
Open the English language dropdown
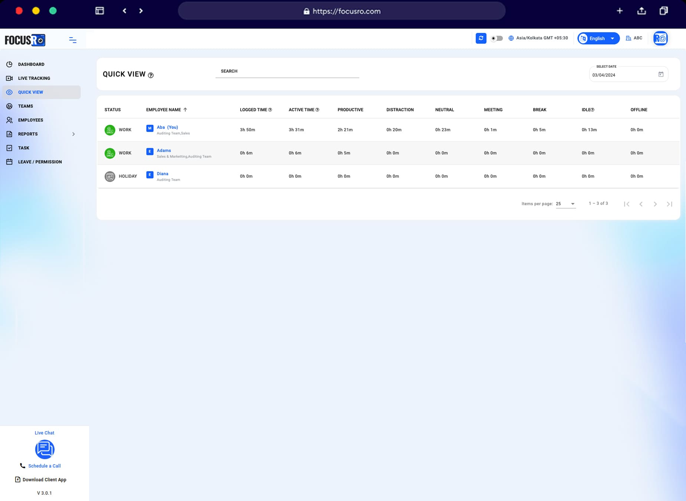[598, 38]
